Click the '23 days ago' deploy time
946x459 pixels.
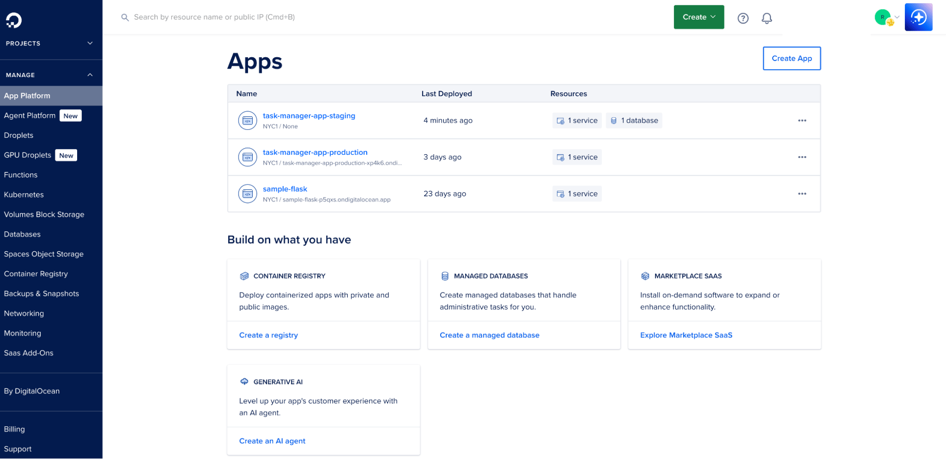[x=445, y=194]
